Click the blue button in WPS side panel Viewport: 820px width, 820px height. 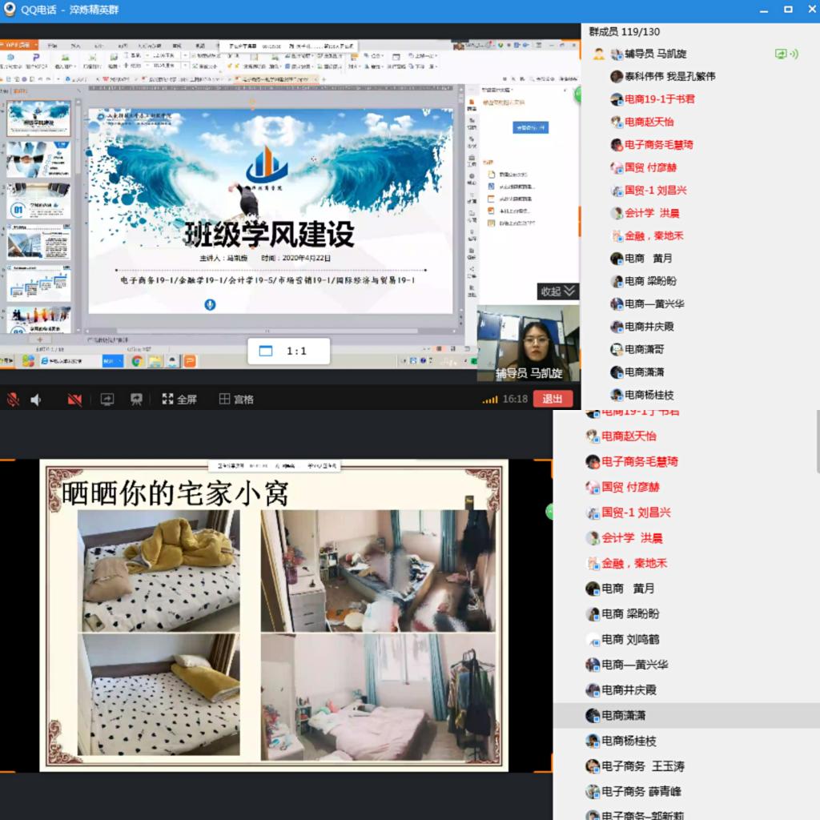(530, 127)
